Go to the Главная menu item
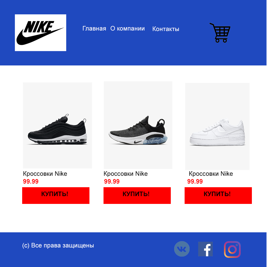 (94, 28)
